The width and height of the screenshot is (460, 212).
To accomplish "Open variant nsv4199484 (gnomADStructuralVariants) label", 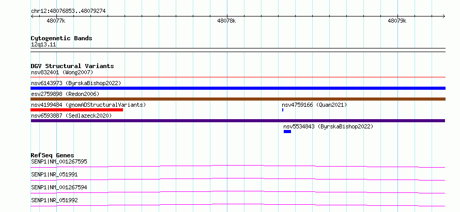I will coord(88,105).
